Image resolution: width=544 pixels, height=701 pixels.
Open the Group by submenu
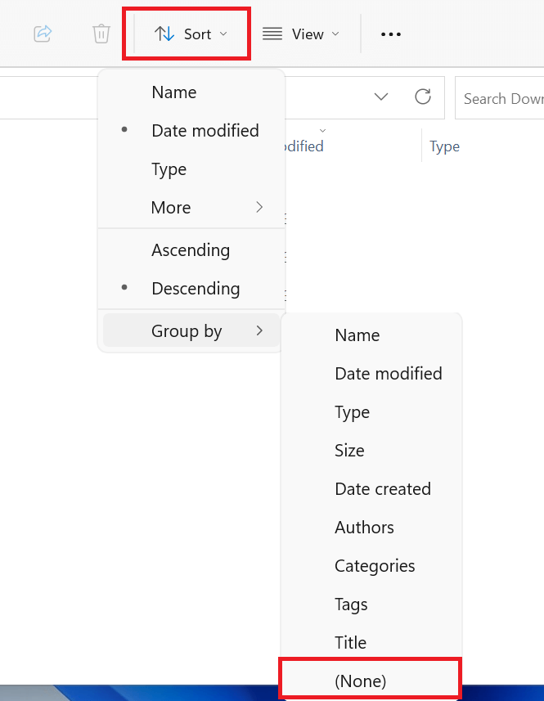pos(187,330)
